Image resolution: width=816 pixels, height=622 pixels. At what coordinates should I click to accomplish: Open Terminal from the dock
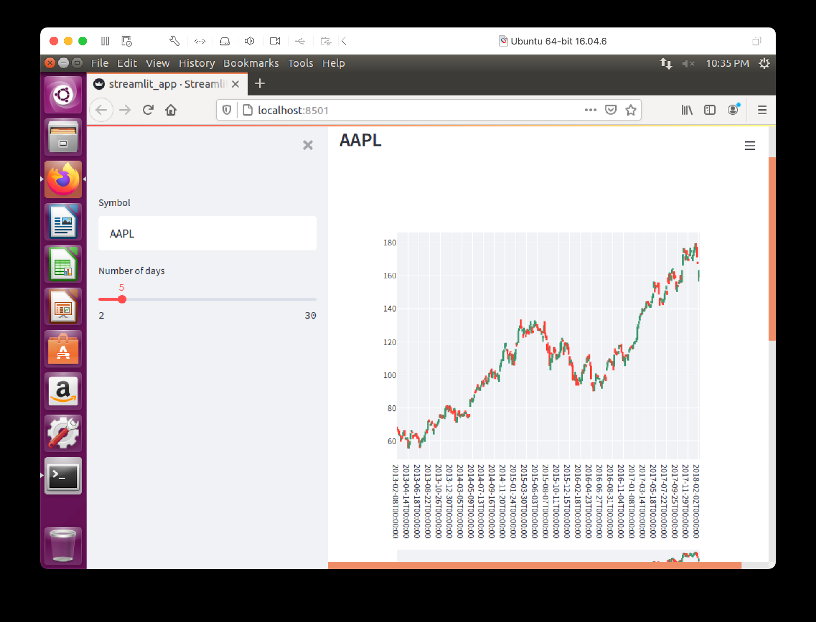point(63,476)
